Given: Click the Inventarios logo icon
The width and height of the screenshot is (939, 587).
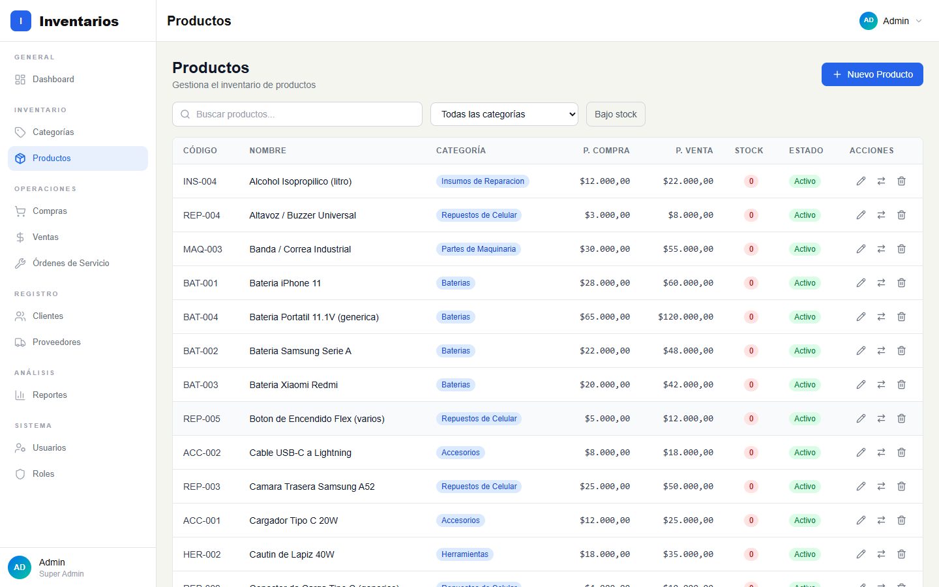Looking at the screenshot, I should 21,21.
